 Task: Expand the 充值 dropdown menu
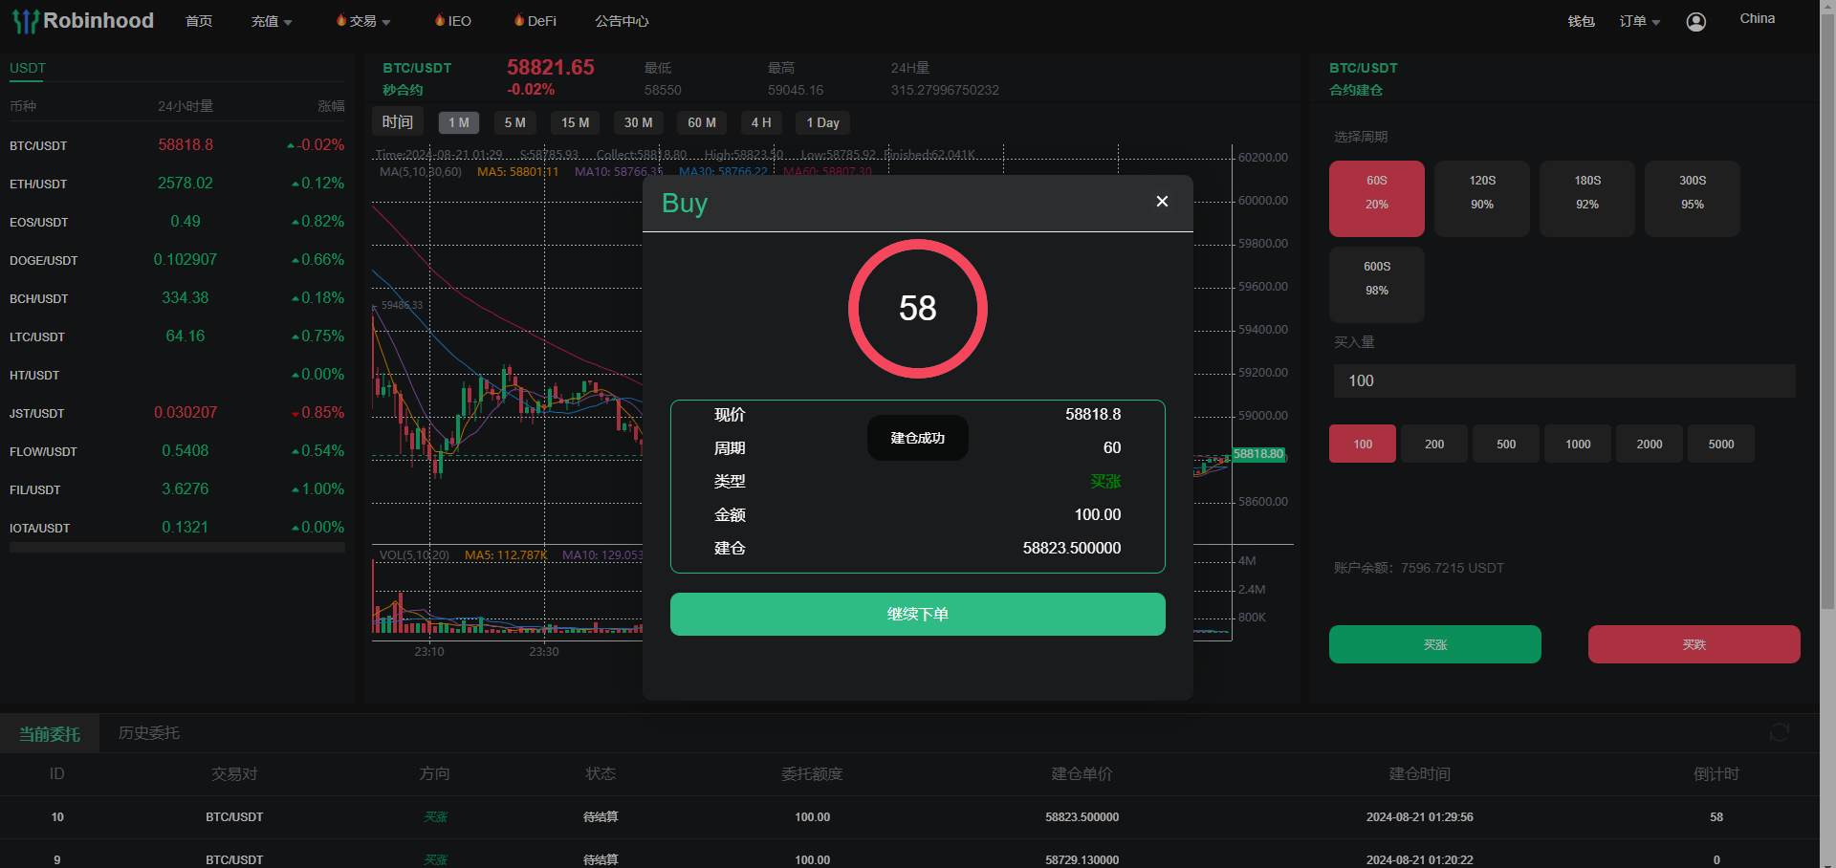click(x=272, y=21)
